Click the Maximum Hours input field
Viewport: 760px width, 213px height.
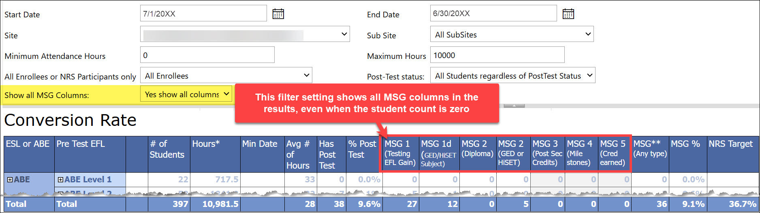coord(497,55)
